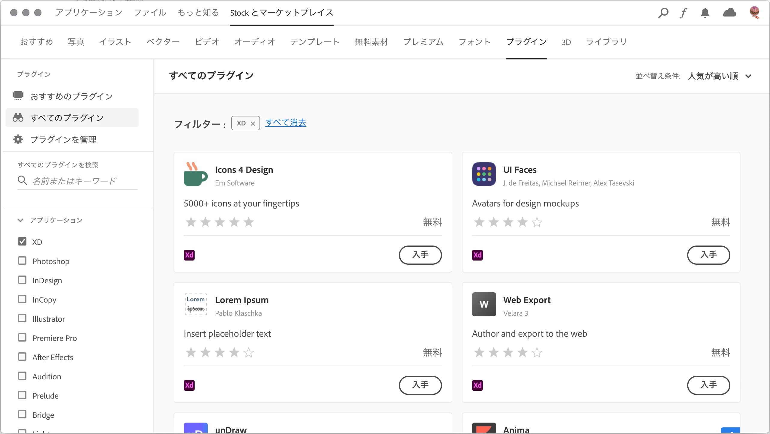Open プラグインを管理 in the sidebar
Image resolution: width=770 pixels, height=434 pixels.
coord(63,140)
